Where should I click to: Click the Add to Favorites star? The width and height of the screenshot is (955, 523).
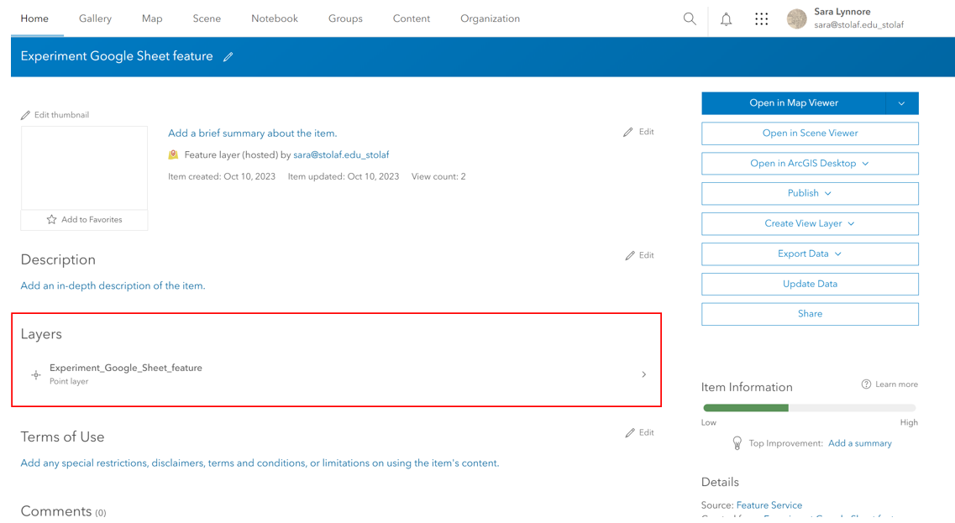tap(52, 220)
